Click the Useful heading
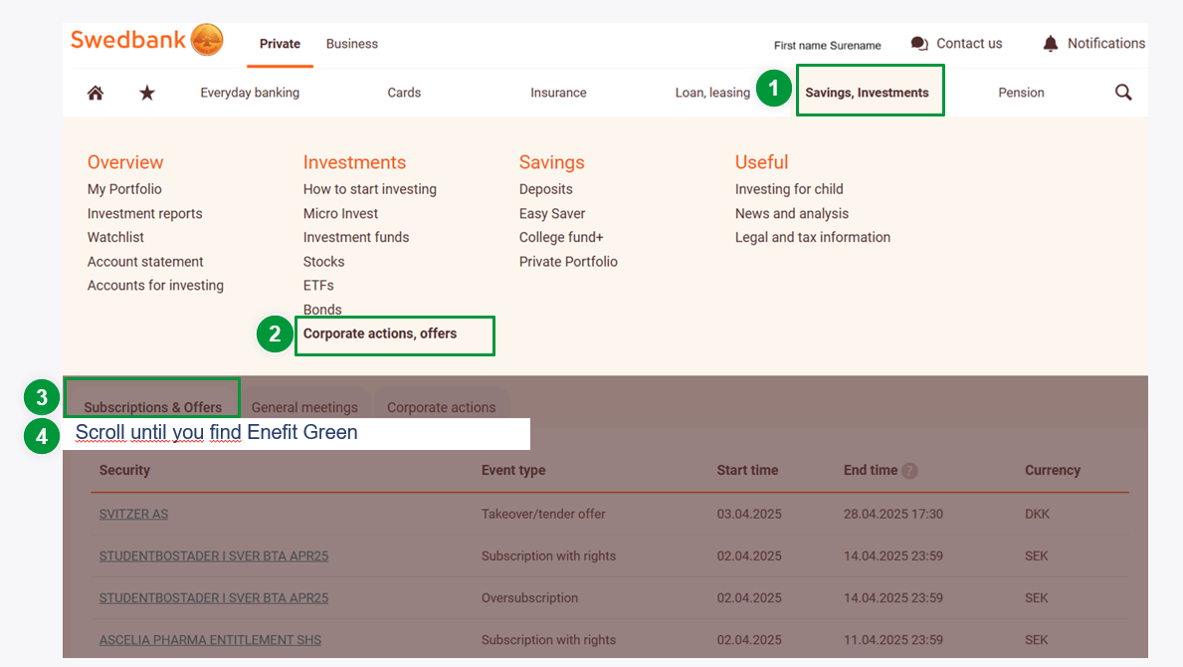 click(x=762, y=162)
